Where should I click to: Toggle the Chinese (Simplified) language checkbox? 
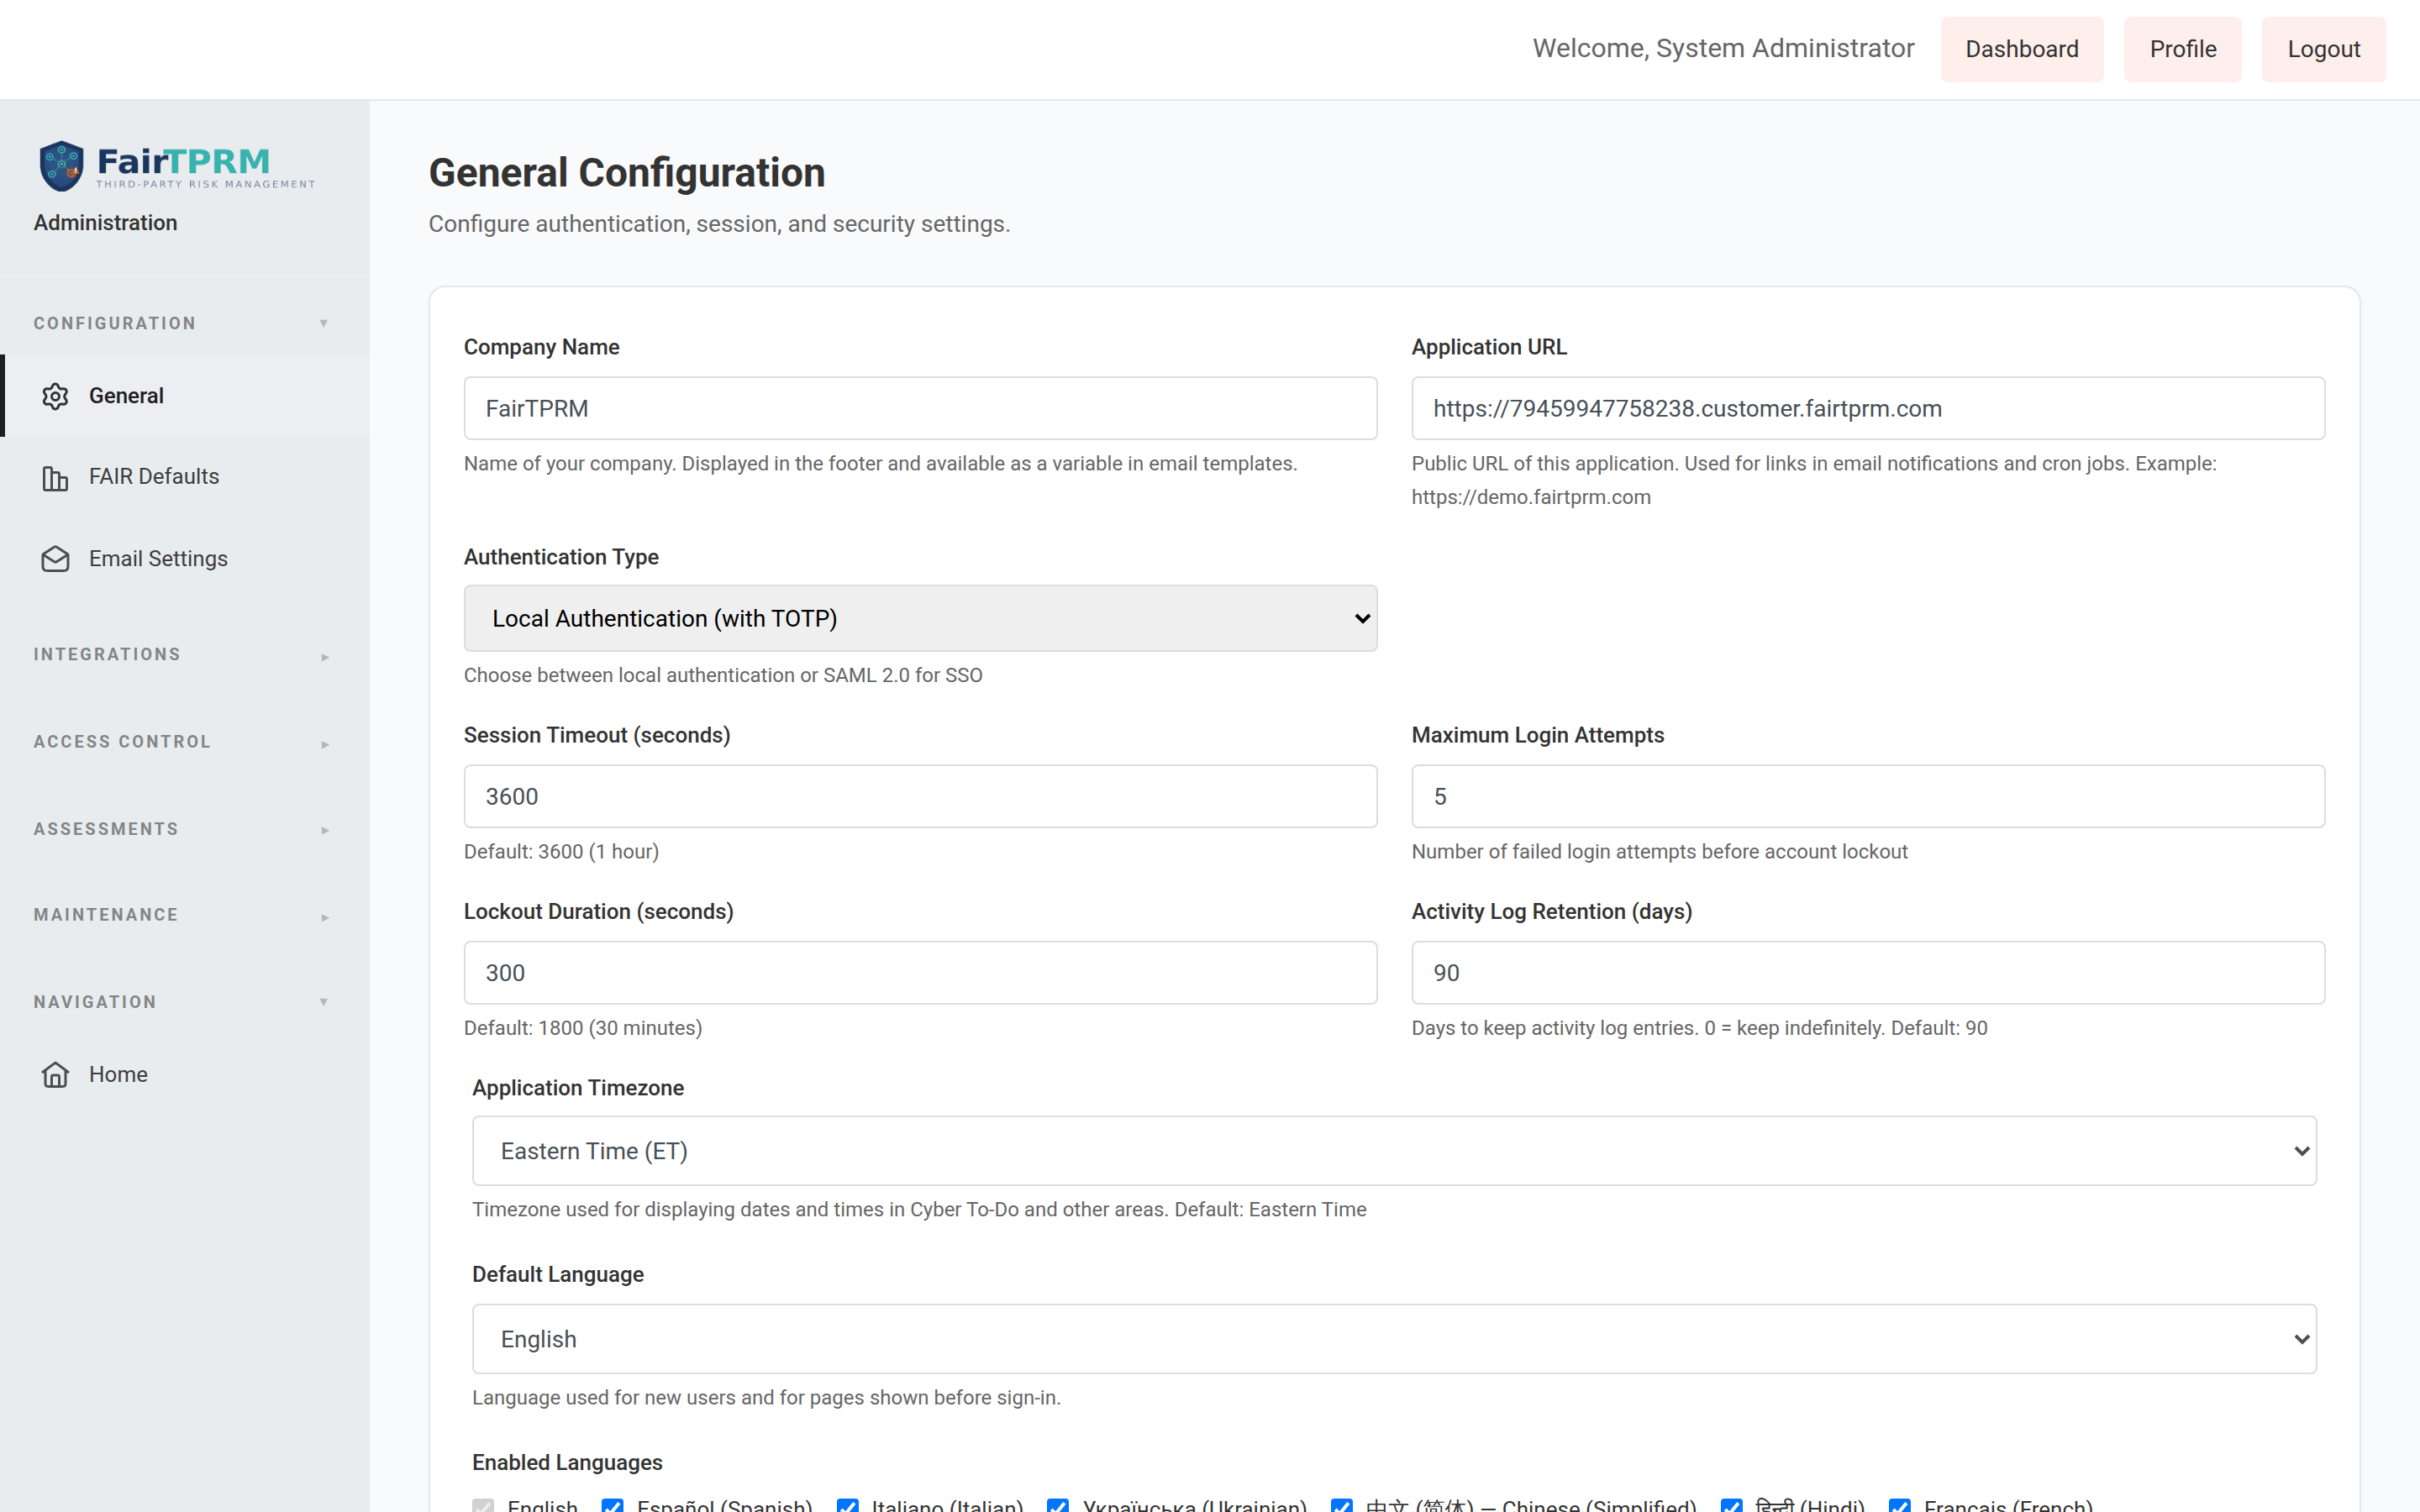1342,1505
